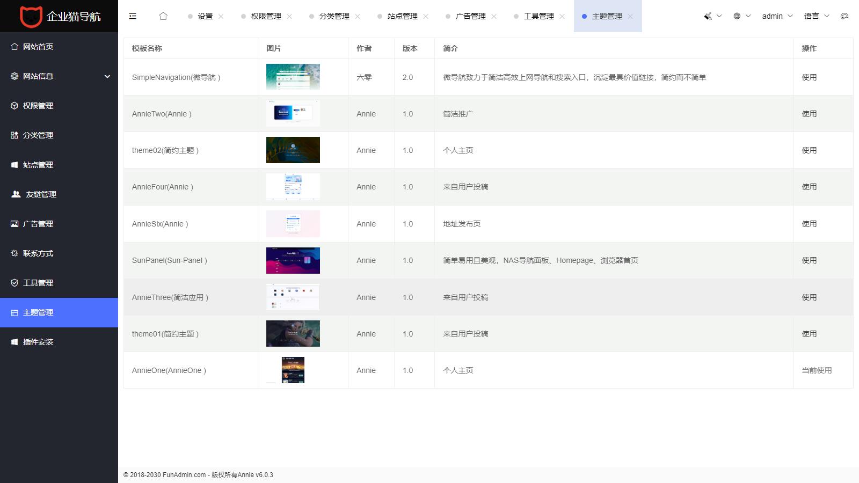Click the theme01 preview image
This screenshot has width=859, height=483.
click(293, 334)
